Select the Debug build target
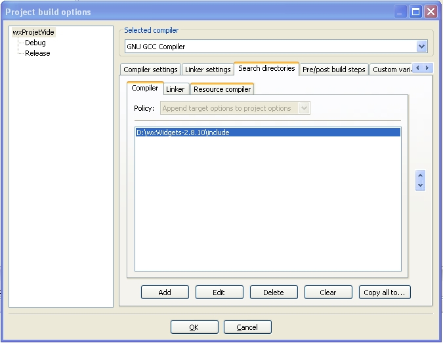The width and height of the screenshot is (443, 343). pos(35,43)
